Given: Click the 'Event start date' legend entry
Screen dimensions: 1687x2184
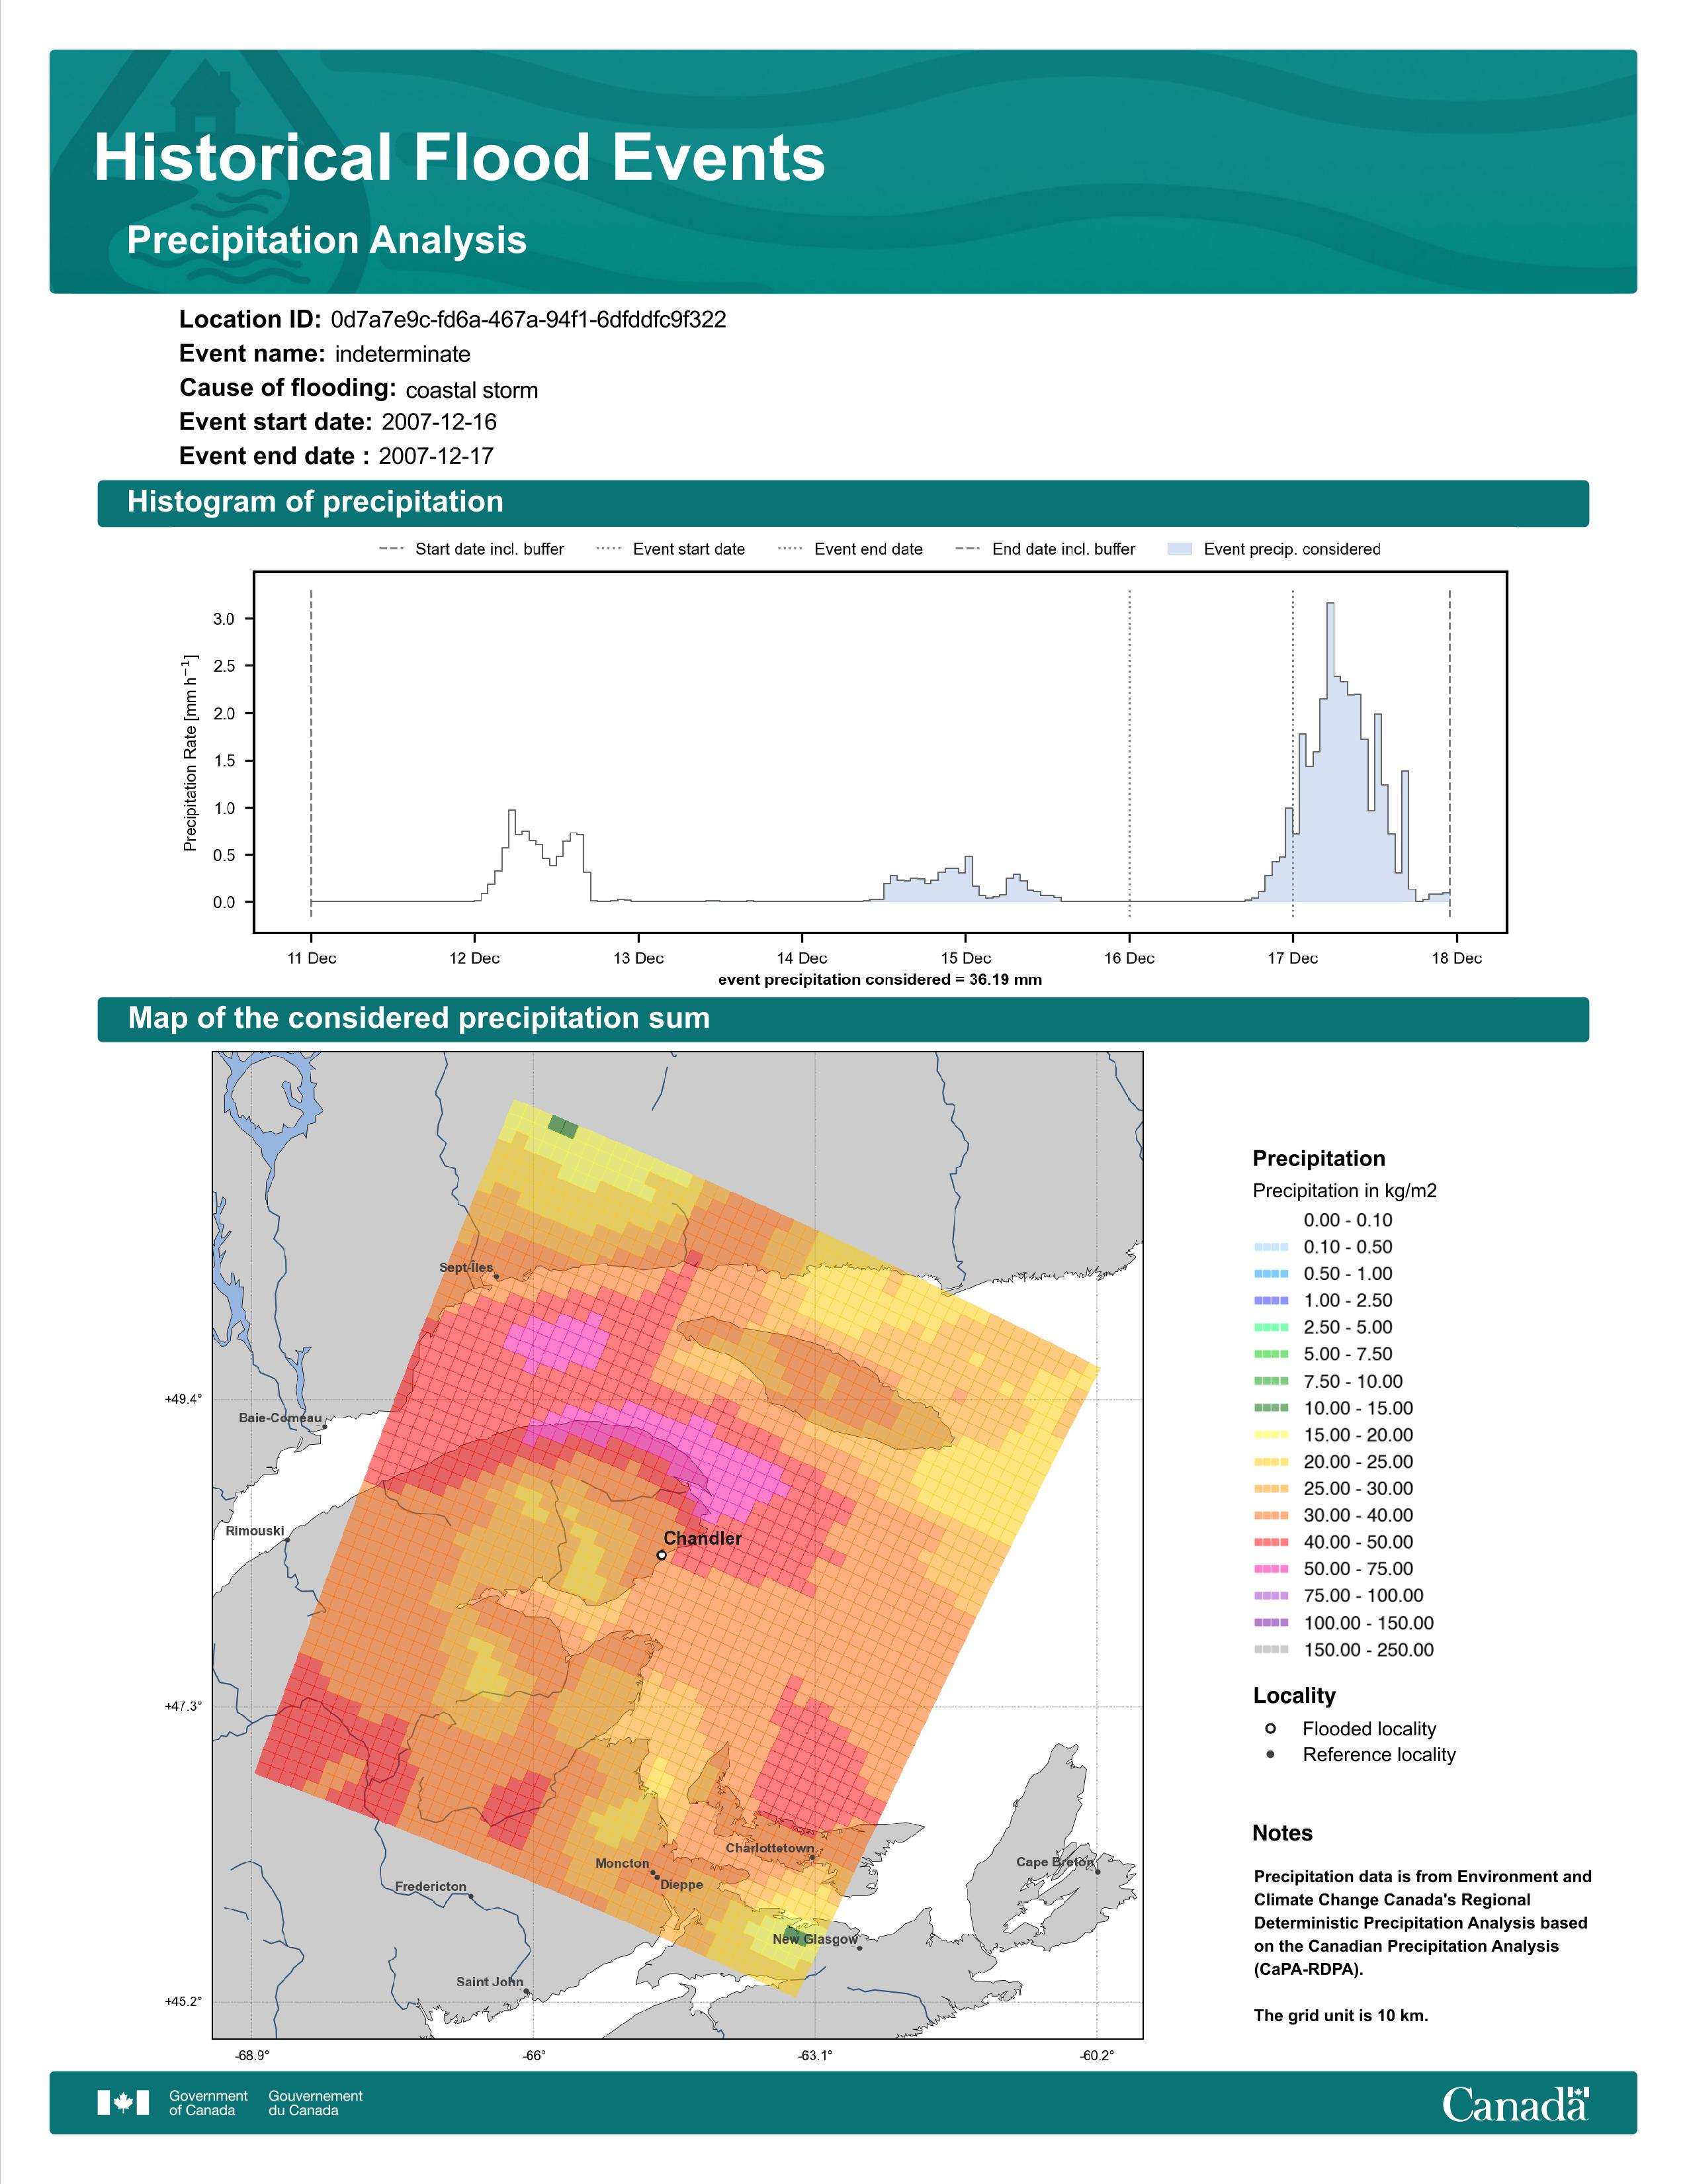Looking at the screenshot, I should tap(671, 549).
